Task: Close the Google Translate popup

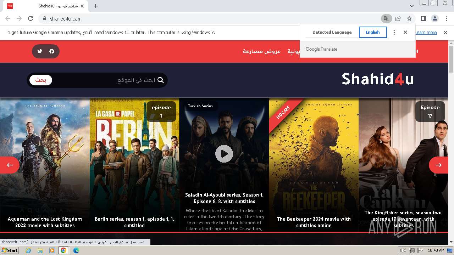Action: click(x=405, y=32)
